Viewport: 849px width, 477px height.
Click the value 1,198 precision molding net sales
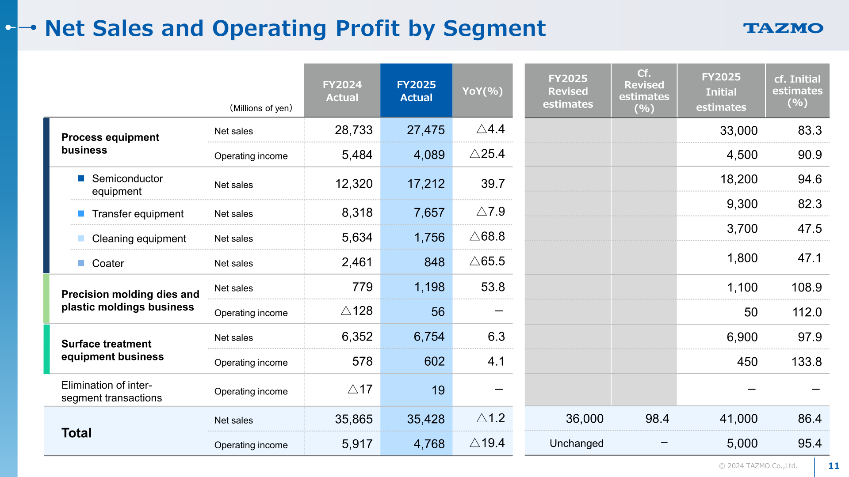point(429,287)
